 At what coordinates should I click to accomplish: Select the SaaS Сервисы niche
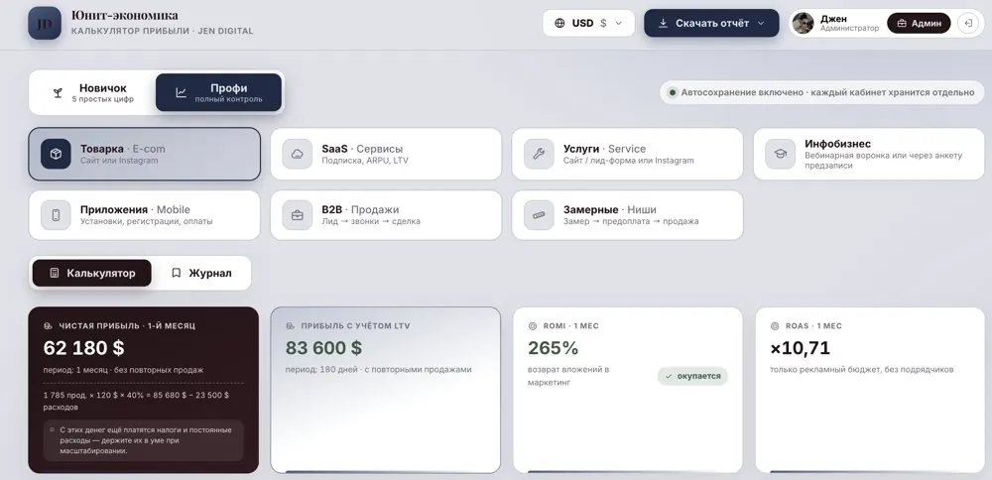pyautogui.click(x=386, y=155)
